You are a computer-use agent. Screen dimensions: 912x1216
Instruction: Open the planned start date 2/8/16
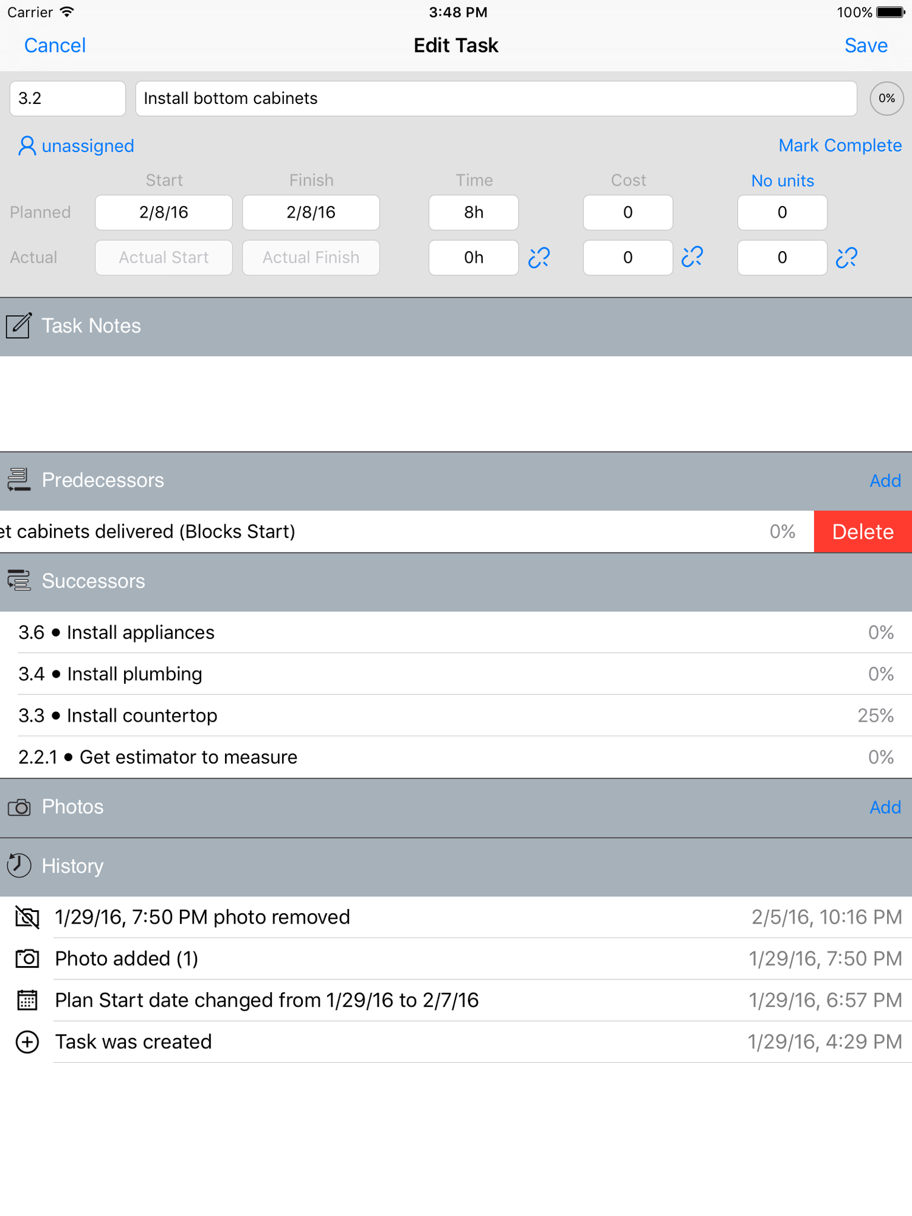tap(164, 212)
